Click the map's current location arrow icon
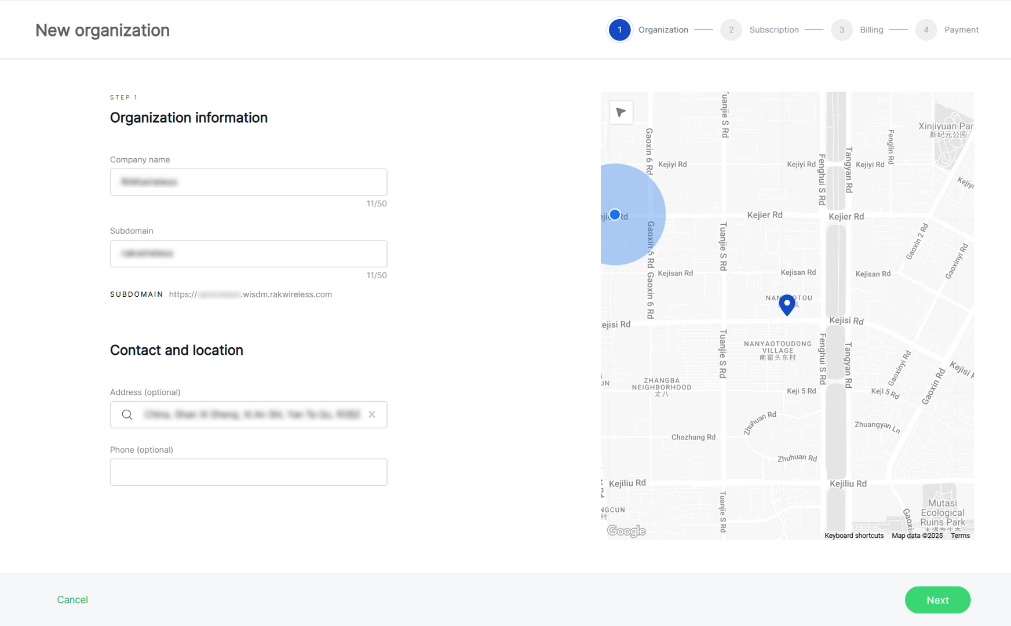 tap(621, 112)
